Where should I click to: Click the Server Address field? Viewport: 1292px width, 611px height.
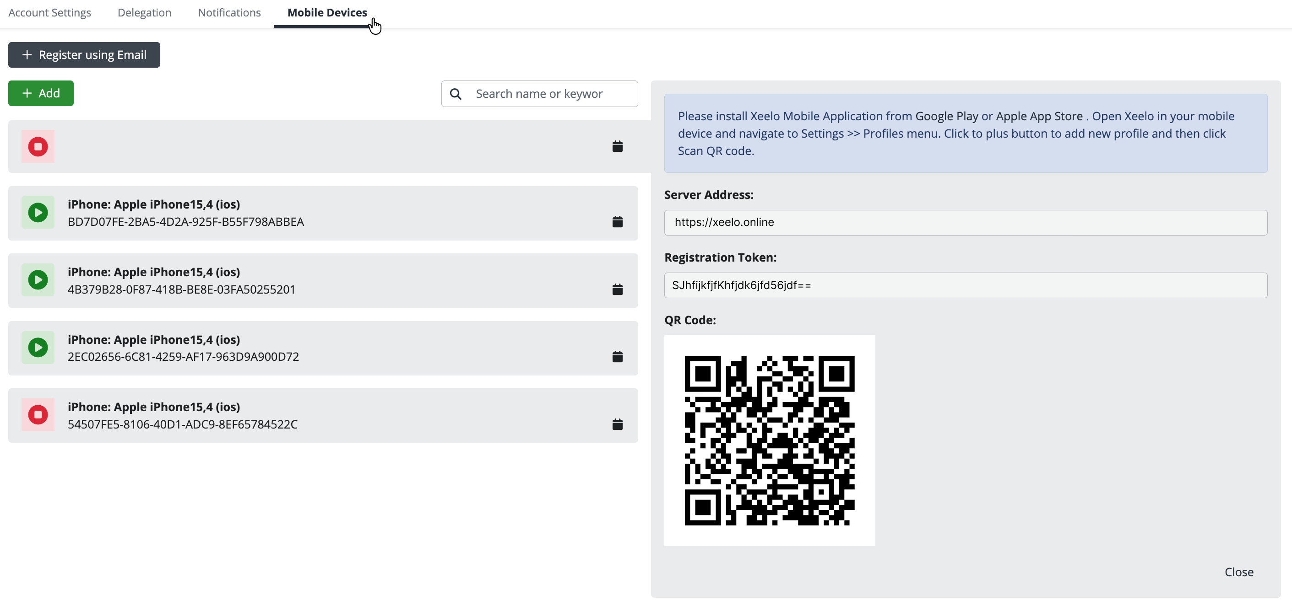click(x=965, y=222)
